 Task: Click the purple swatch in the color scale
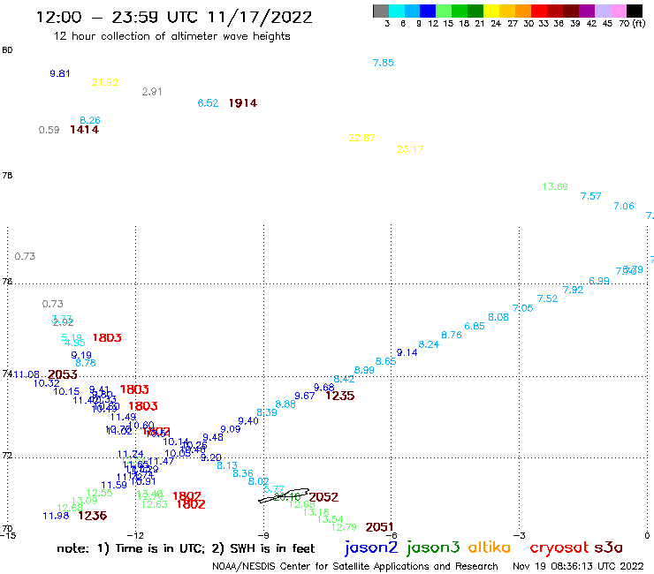coord(587,11)
